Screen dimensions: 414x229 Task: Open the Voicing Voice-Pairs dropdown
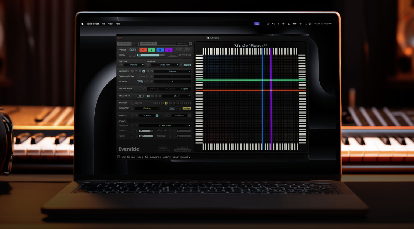[x=168, y=65]
